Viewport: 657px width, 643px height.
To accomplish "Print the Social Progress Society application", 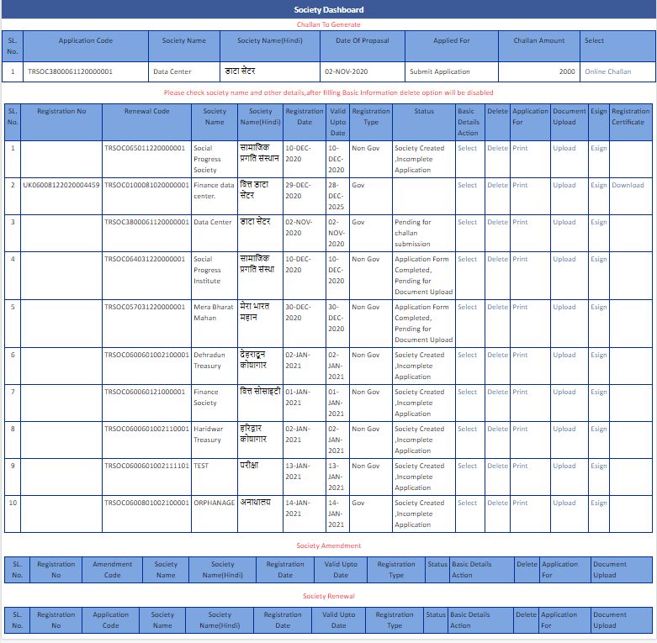I will [520, 148].
